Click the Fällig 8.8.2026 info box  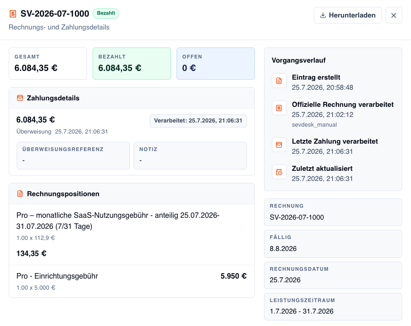coord(333,244)
